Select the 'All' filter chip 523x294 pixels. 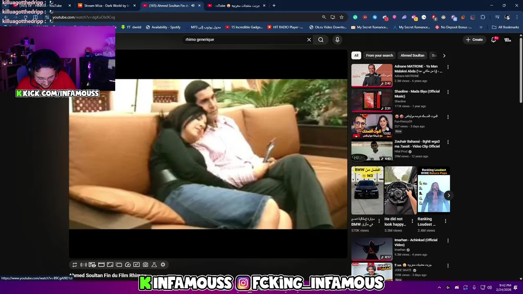(x=356, y=56)
